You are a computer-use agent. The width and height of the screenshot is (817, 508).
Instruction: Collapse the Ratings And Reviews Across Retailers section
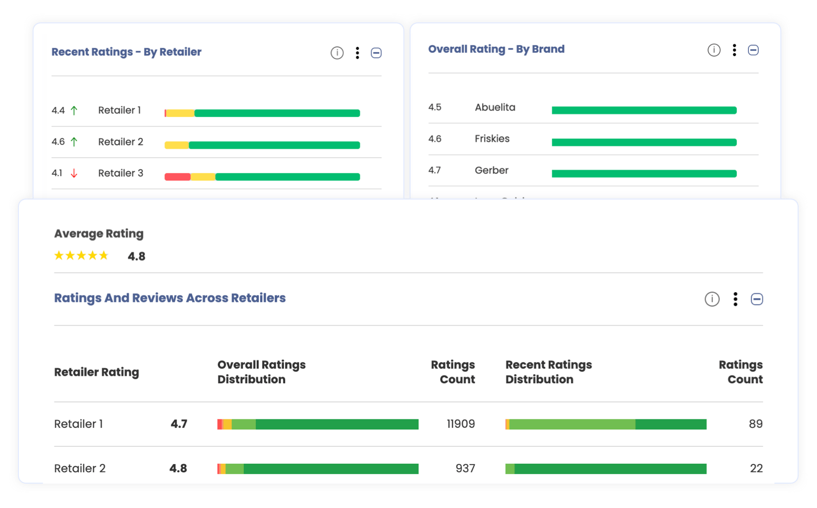coord(757,299)
